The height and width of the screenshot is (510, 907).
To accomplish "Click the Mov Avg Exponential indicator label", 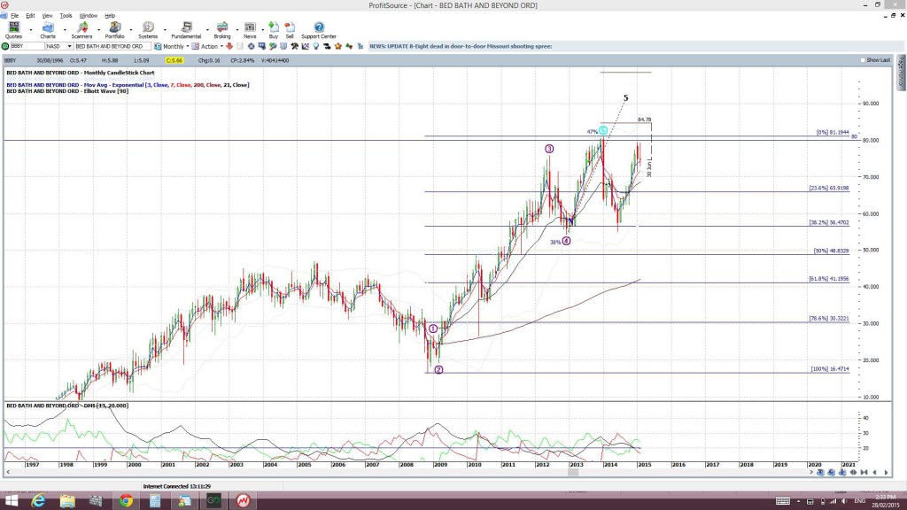I will click(x=128, y=85).
